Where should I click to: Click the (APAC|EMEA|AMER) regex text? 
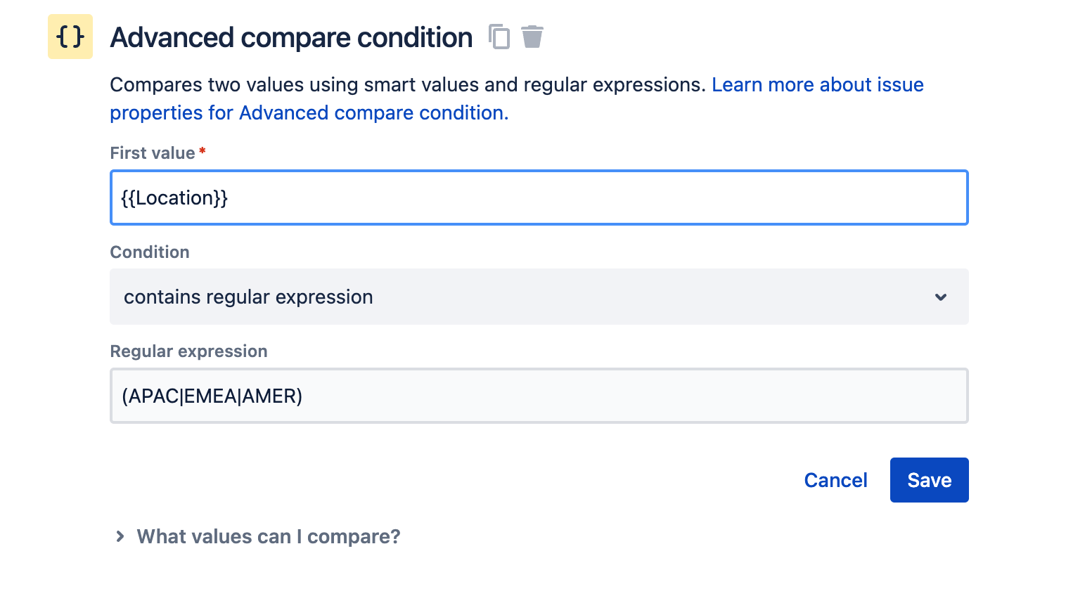click(x=212, y=396)
